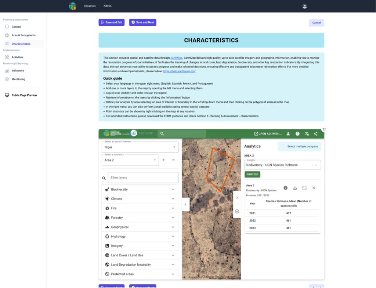The width and height of the screenshot is (376, 288).
Task: Open the three-dots boundary options menu
Action: [x=173, y=160]
